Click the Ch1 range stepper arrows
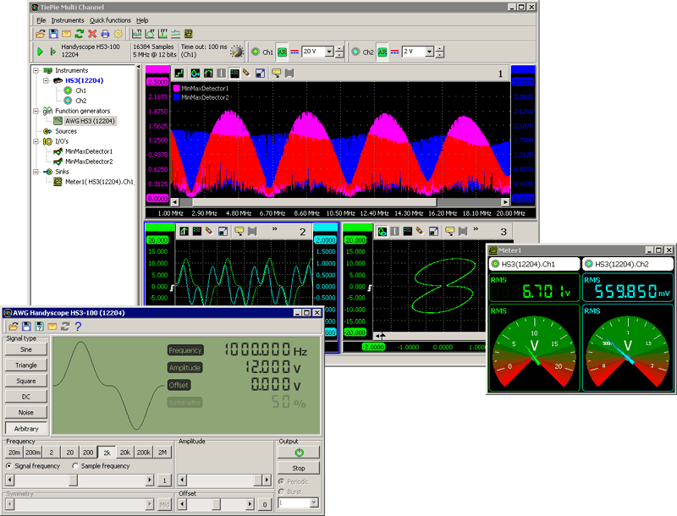This screenshot has height=516, width=677. pos(339,52)
